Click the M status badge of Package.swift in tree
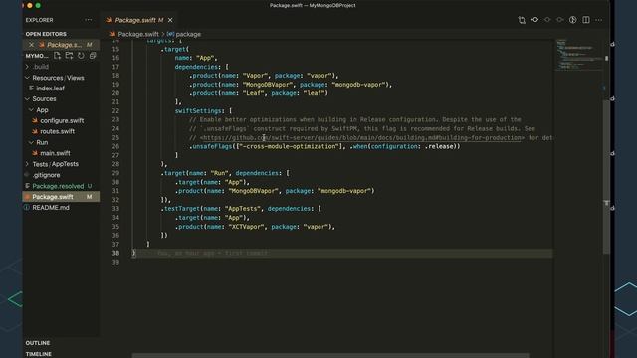Screen dimensions: 637x358 tap(89, 197)
